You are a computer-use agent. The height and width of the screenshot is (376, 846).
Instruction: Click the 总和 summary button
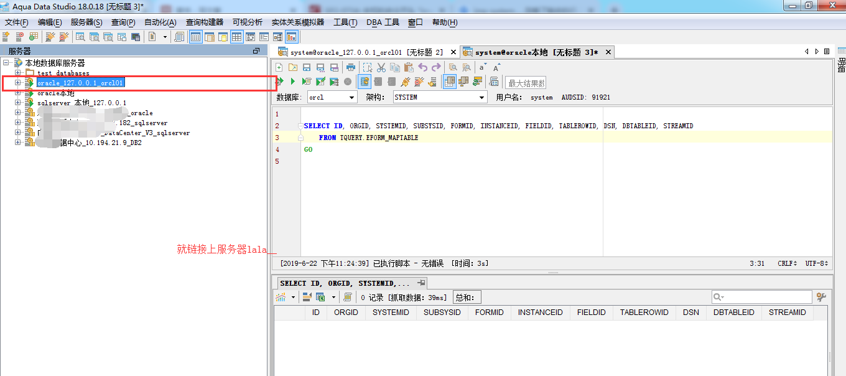(467, 297)
